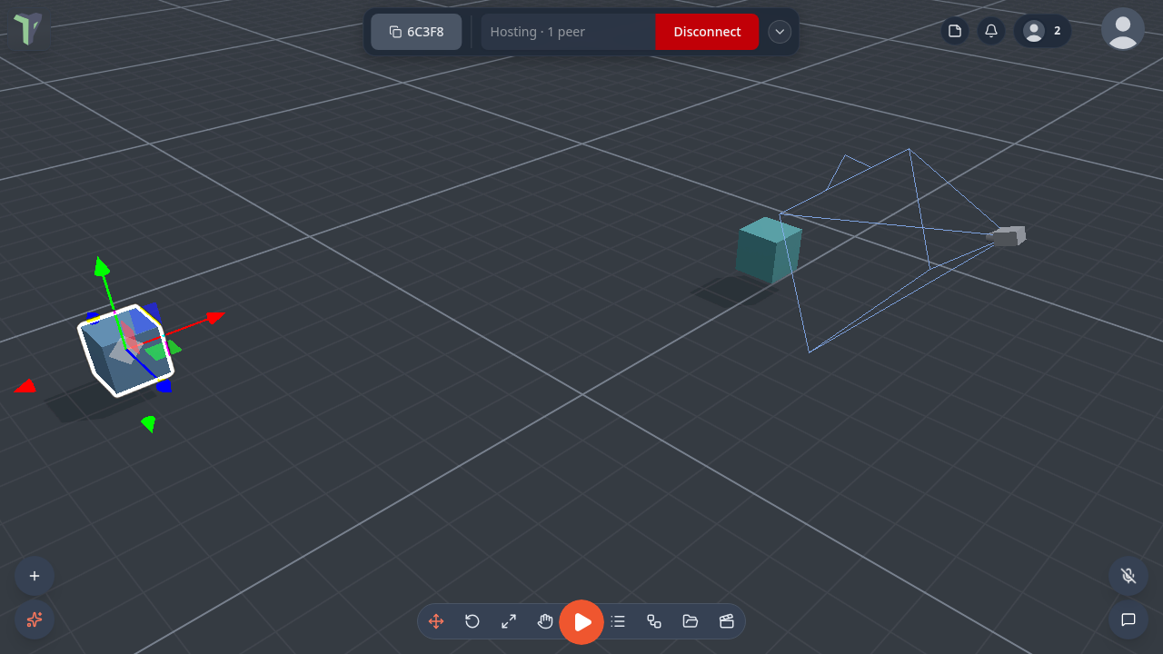Click the plus add button

click(x=35, y=576)
